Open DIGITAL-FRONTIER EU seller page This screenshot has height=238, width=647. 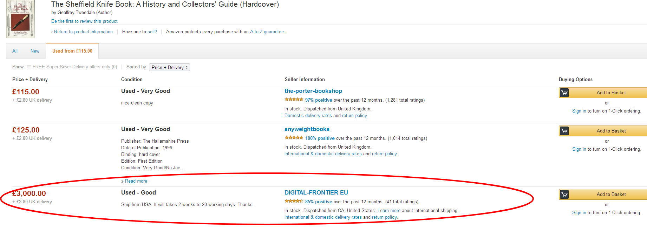point(316,193)
